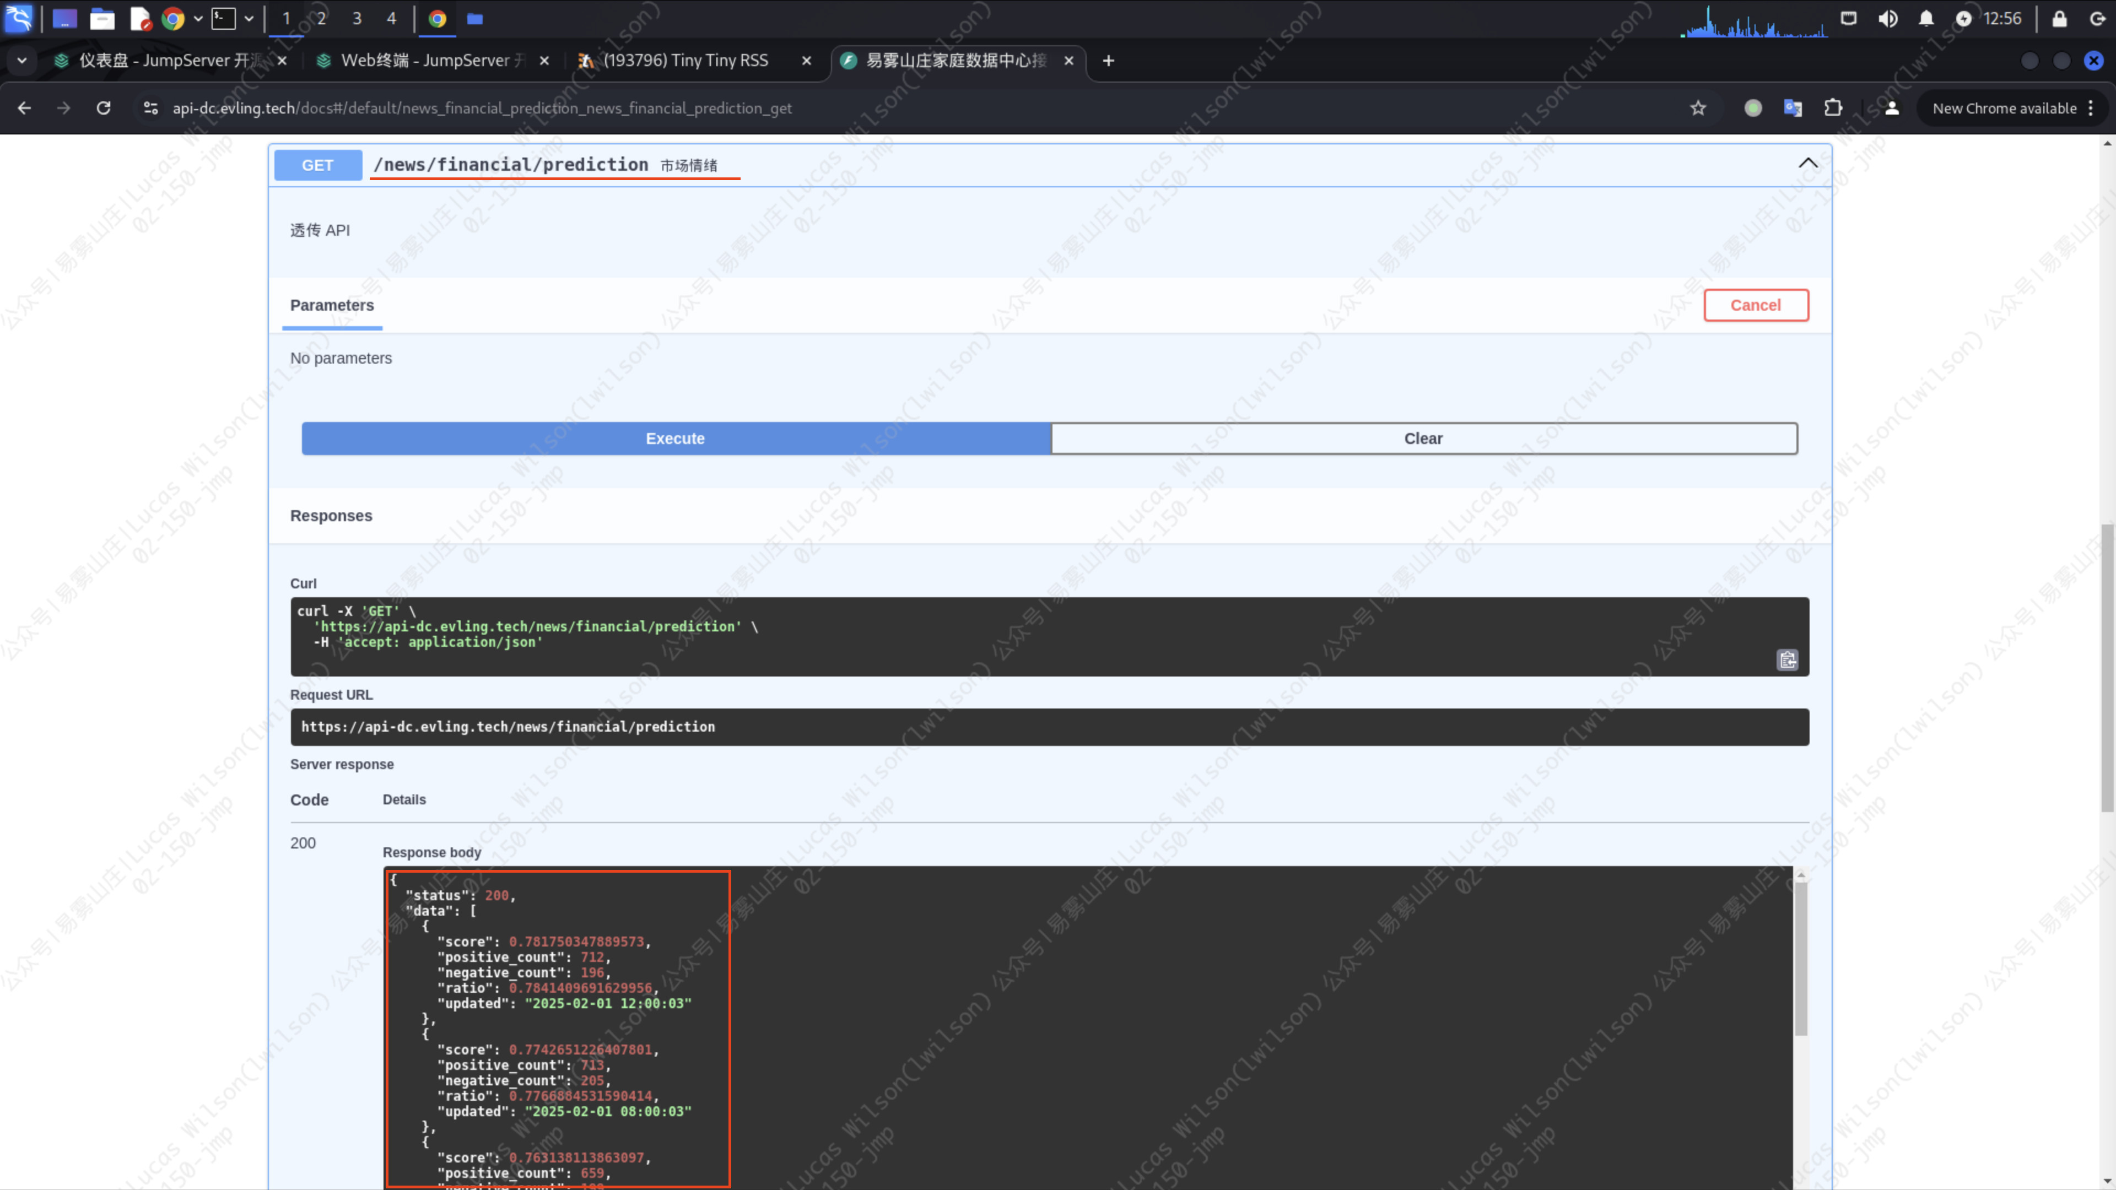The width and height of the screenshot is (2116, 1190).
Task: Lock the screen with the padlock icon
Action: (x=2059, y=18)
